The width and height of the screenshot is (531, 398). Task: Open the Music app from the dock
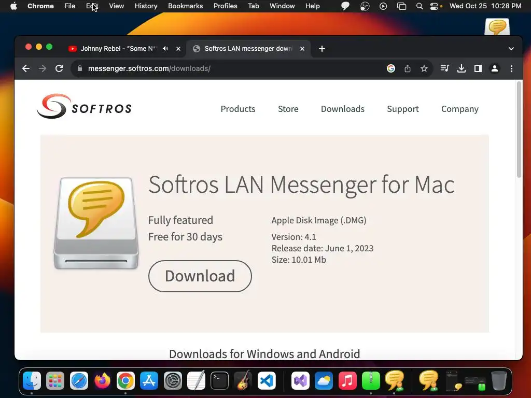point(347,380)
